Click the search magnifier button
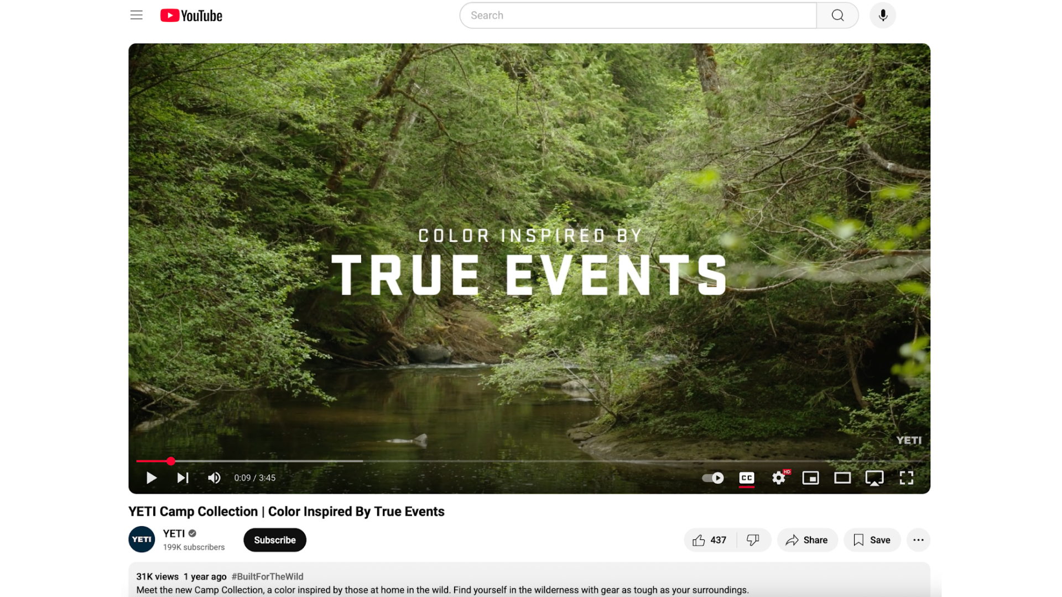This screenshot has width=1062, height=597. tap(837, 15)
